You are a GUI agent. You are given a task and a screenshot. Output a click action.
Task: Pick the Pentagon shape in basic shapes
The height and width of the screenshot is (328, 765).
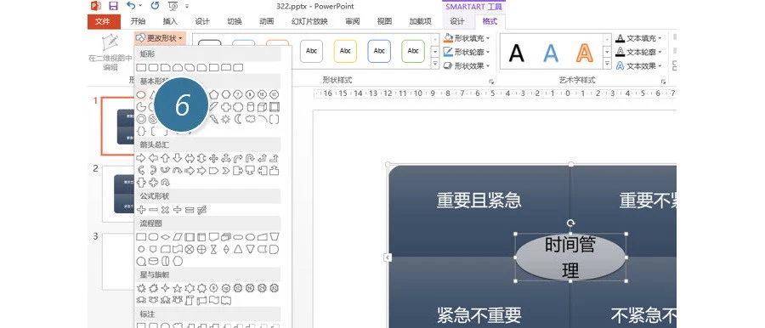tap(213, 94)
